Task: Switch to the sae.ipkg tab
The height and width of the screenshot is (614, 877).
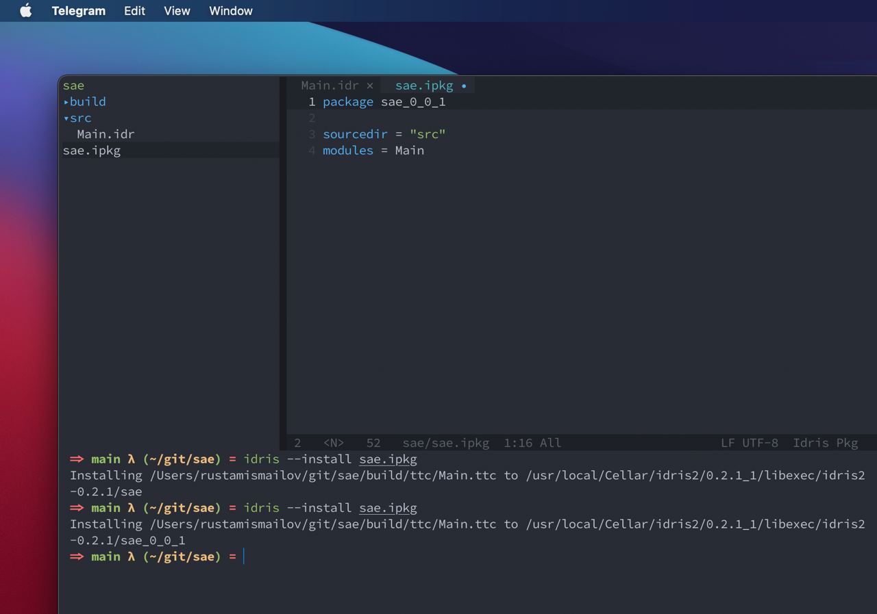Action: click(x=424, y=86)
